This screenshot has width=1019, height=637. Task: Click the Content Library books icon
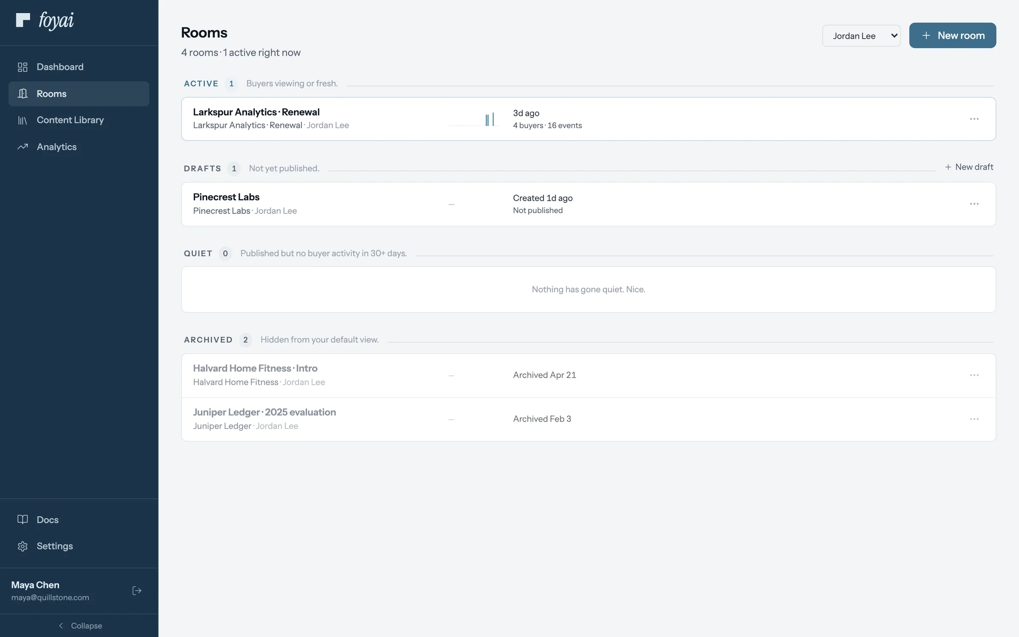coord(23,120)
